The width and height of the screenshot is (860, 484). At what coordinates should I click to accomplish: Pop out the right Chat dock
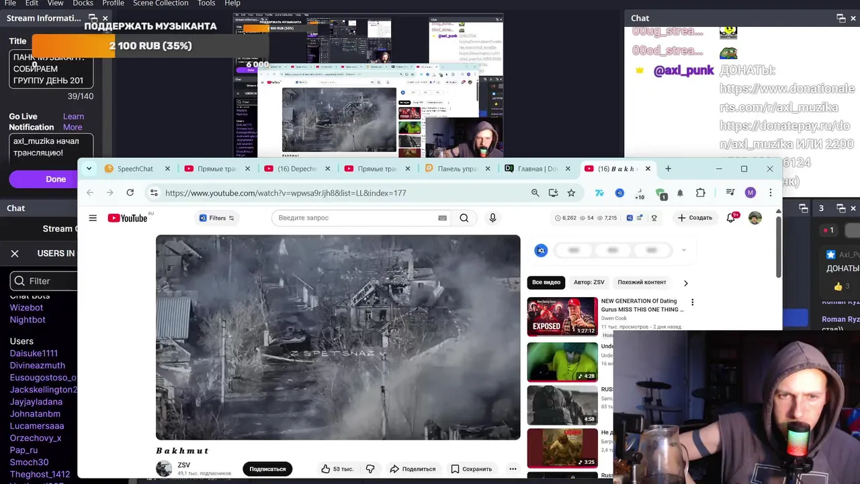coord(841,18)
